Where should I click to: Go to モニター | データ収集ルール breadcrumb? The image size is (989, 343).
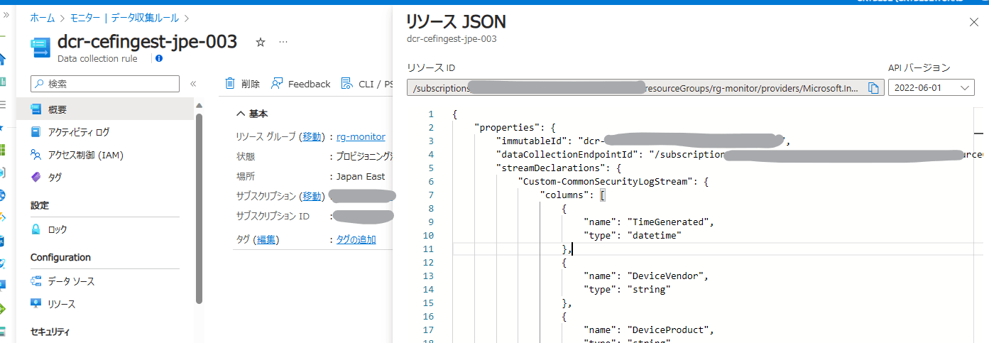point(124,17)
